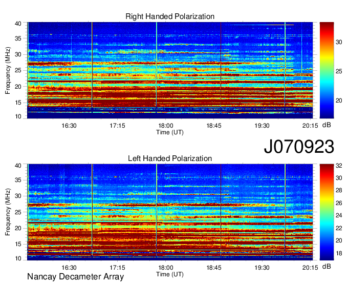
Task: Click the 'Left Handed Polarization' title
Action: pos(170,158)
